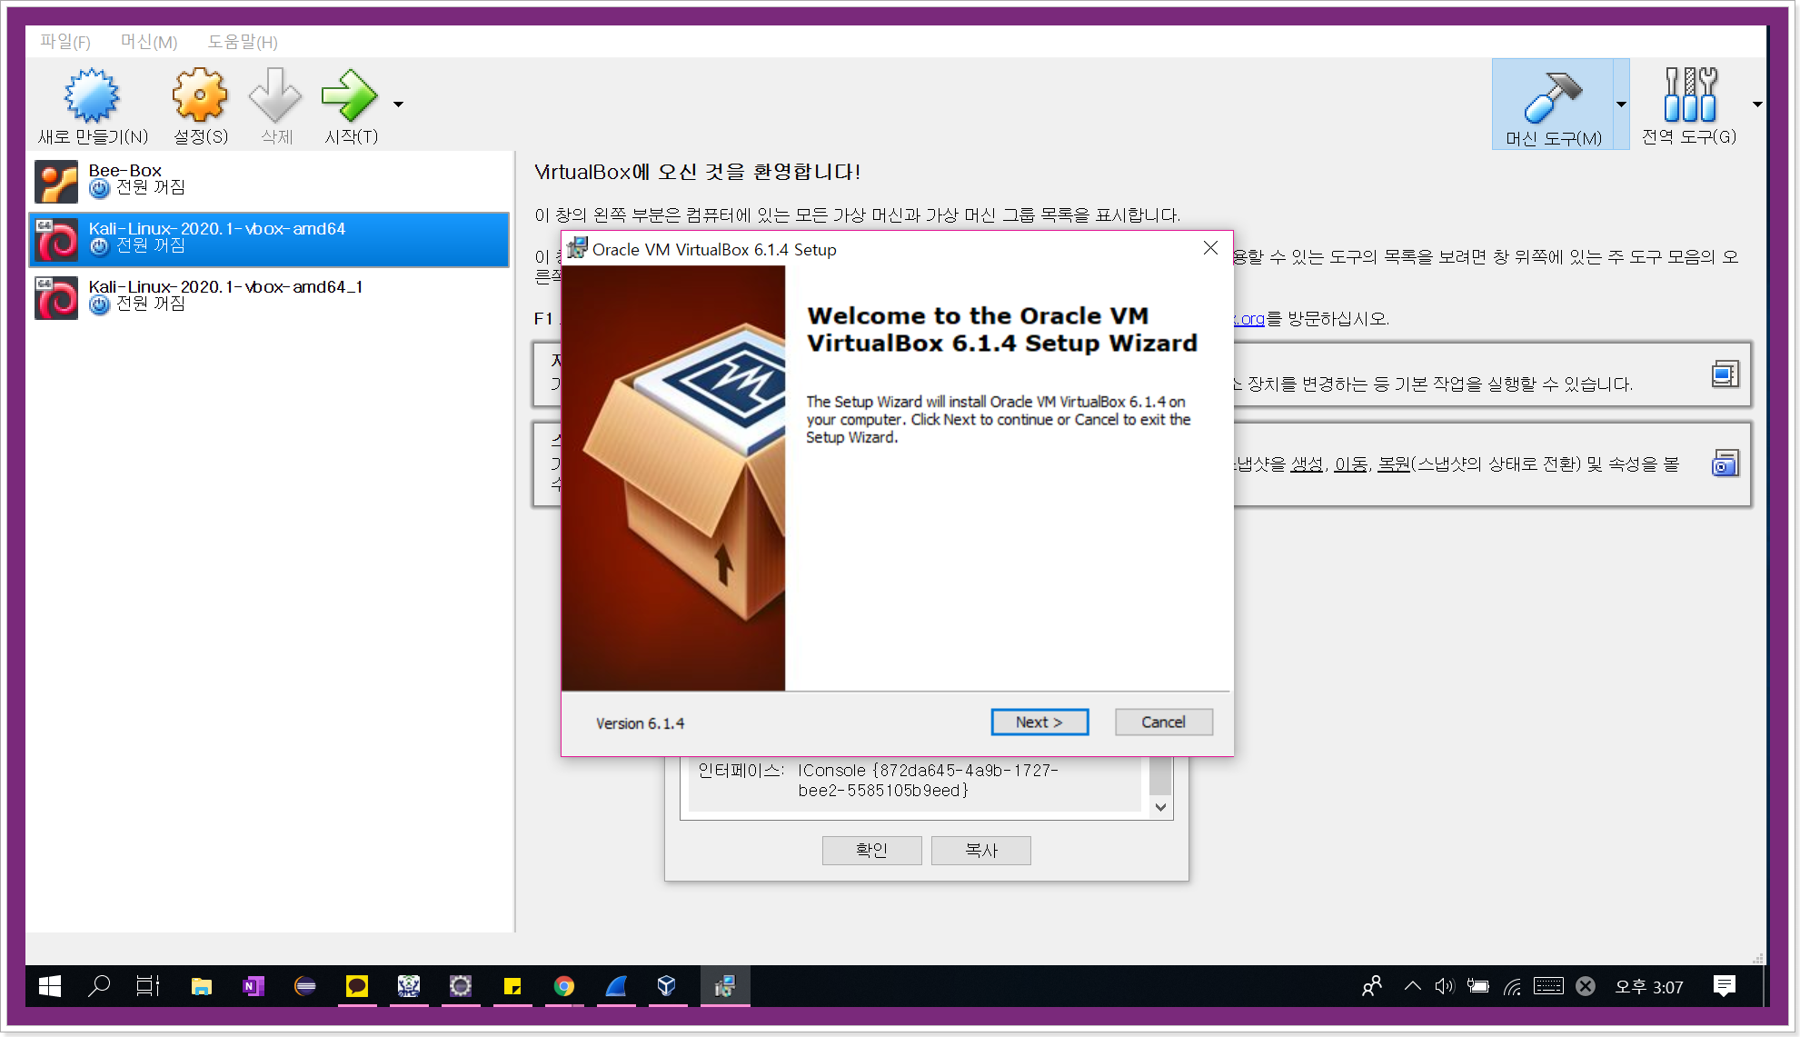Open the File (파일) menu

(x=65, y=42)
